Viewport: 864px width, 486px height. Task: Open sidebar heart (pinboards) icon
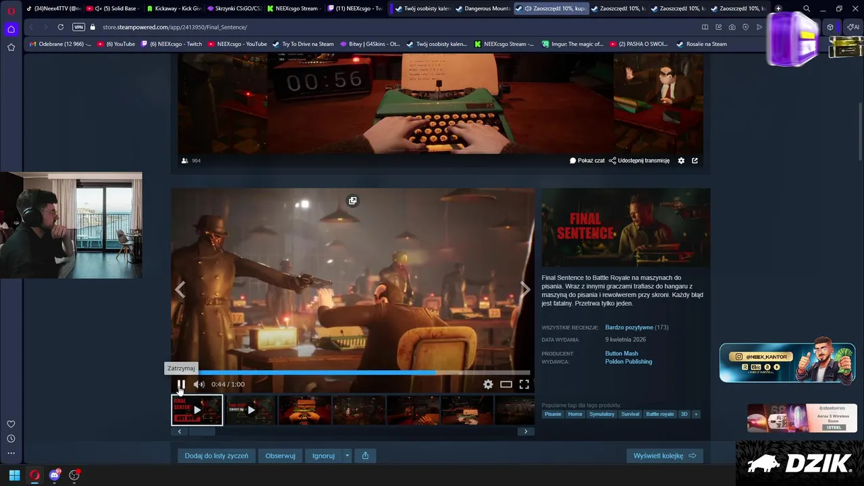[11, 424]
